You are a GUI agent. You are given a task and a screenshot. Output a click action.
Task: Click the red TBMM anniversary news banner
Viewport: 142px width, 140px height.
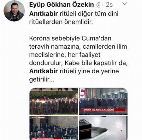(x=103, y=110)
